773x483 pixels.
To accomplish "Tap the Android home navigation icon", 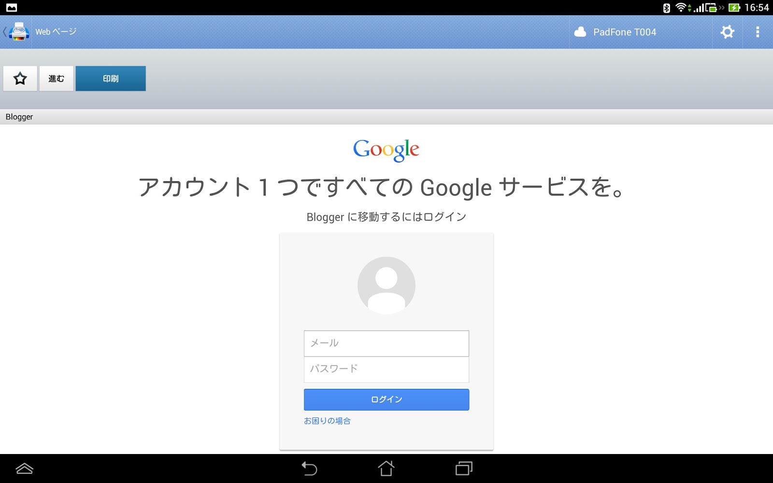I will [x=386, y=468].
